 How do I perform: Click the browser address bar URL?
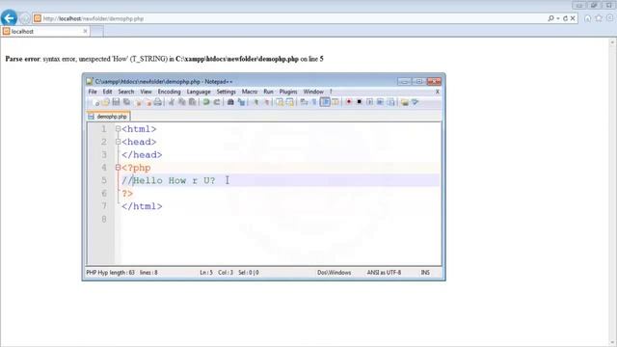tap(94, 18)
